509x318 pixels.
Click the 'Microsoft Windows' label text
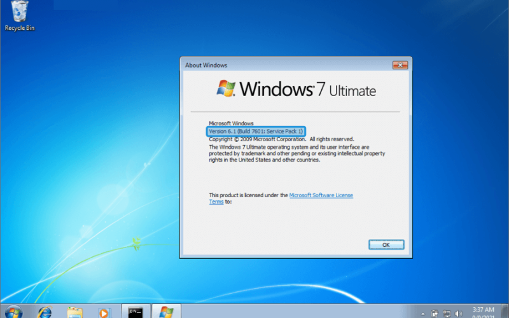231,123
